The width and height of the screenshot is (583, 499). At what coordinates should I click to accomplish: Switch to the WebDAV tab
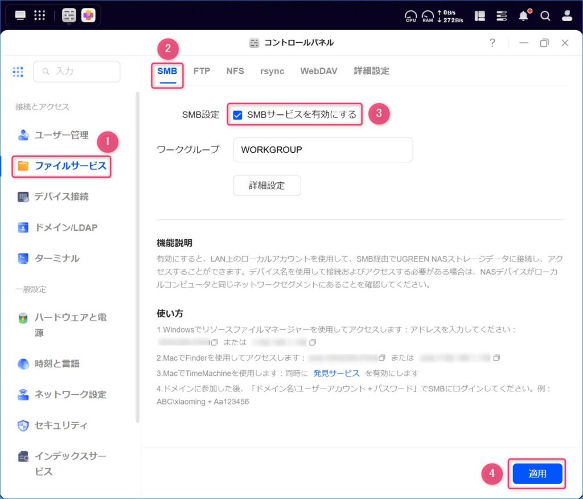tap(318, 71)
